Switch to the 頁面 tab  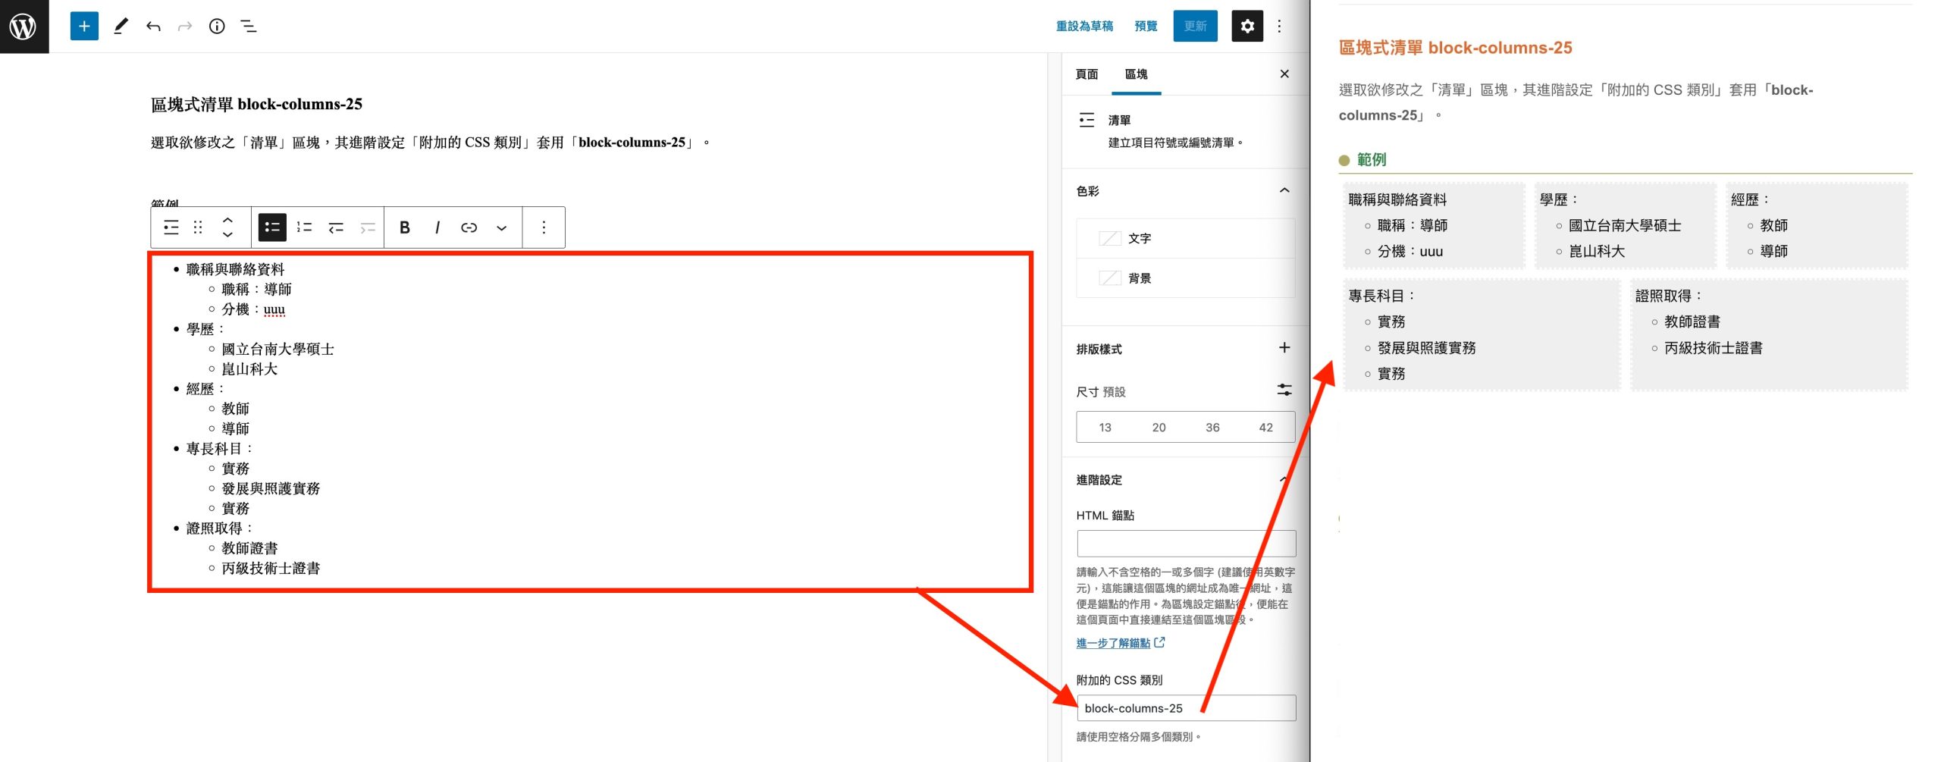(1087, 74)
